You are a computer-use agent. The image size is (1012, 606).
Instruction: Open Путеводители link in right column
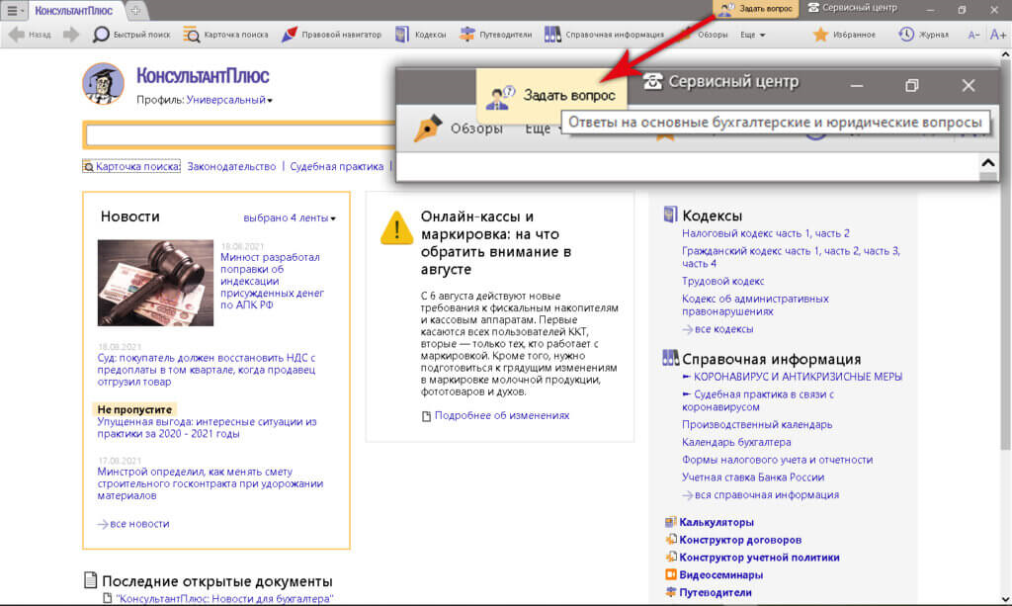point(716,592)
